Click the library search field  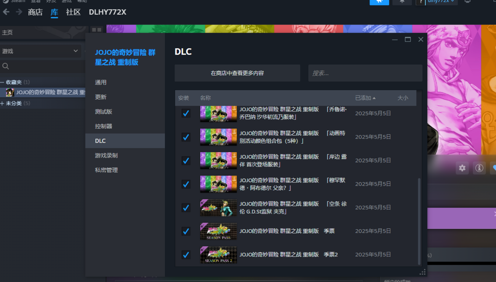[x=43, y=66]
